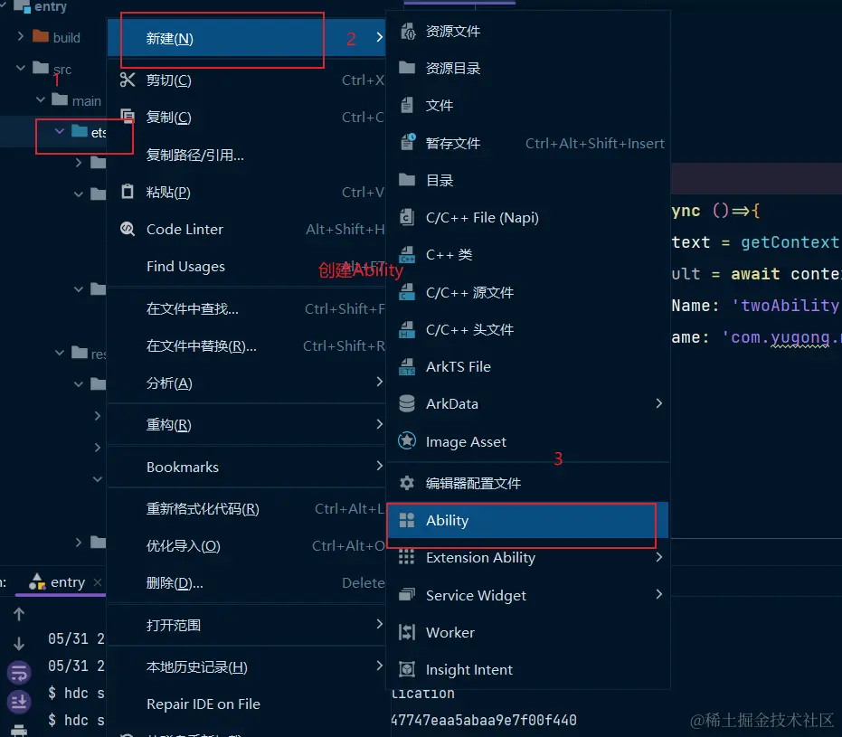The image size is (842, 737).
Task: Click the Code Linter magnifier icon
Action: (128, 229)
